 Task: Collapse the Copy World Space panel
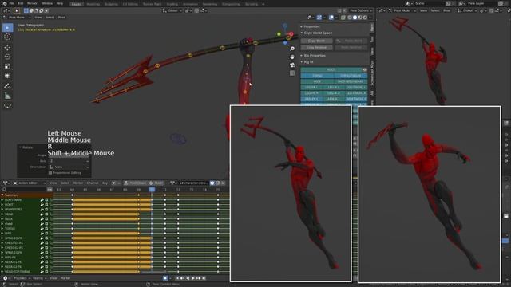(302, 33)
